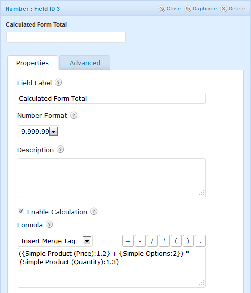Screen dimensions: 251x293
Task: Open the Insert Merge Tag dropdown
Action: coord(55,241)
